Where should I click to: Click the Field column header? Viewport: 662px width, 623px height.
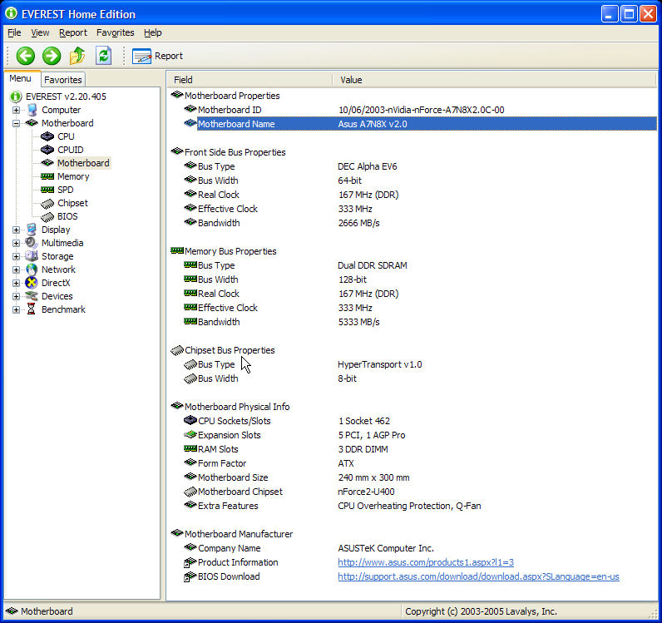pos(250,80)
